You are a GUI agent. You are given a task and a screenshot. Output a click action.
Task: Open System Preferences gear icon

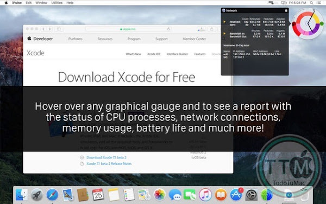click(x=252, y=195)
